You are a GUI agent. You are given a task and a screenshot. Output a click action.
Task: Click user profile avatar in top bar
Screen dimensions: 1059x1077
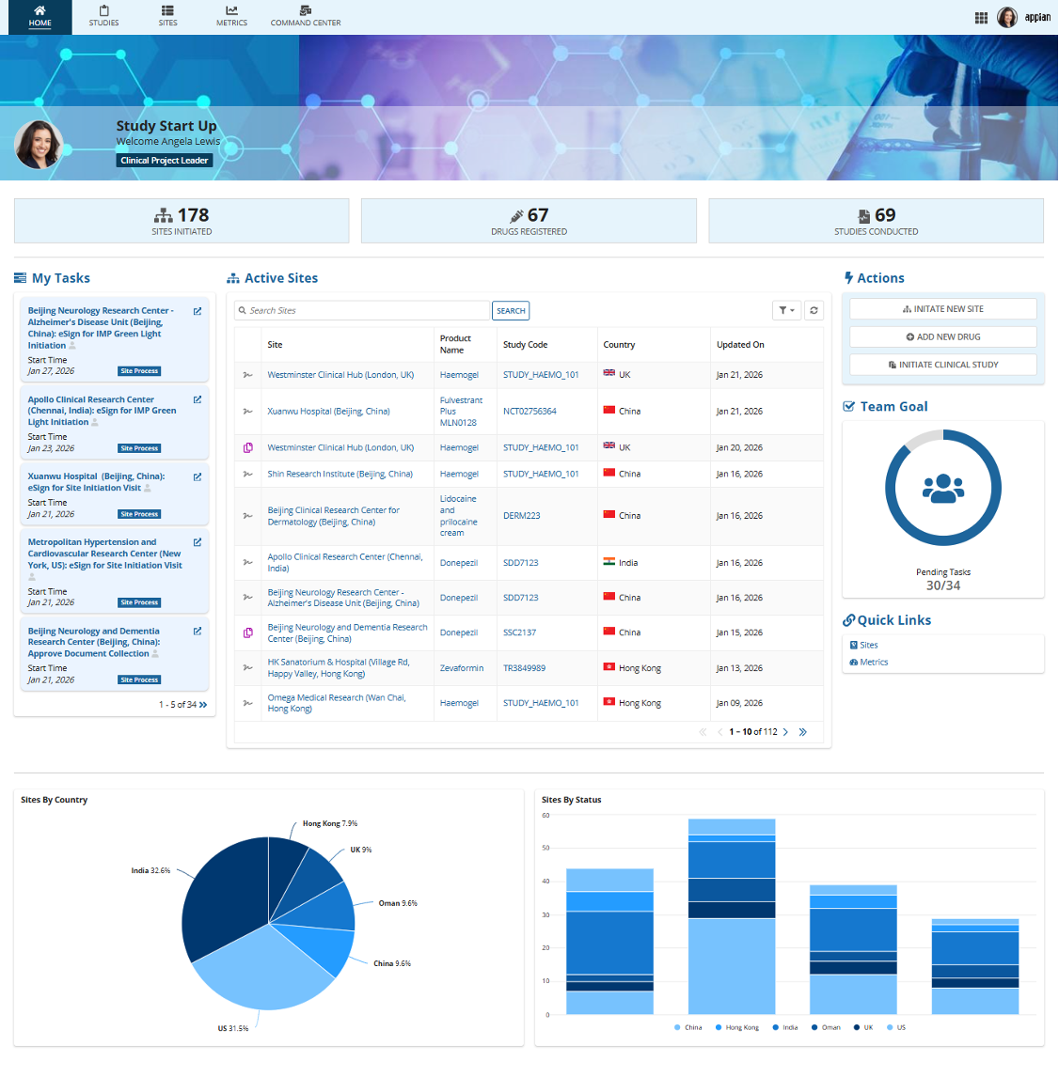(1007, 18)
